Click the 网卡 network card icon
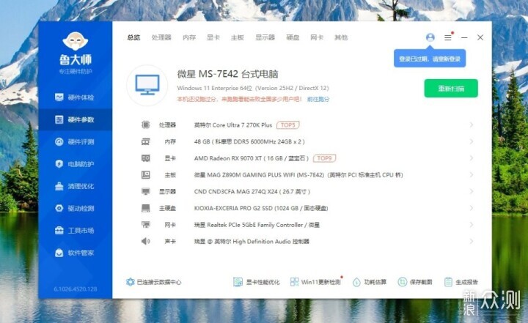The width and height of the screenshot is (528, 323). tap(145, 224)
